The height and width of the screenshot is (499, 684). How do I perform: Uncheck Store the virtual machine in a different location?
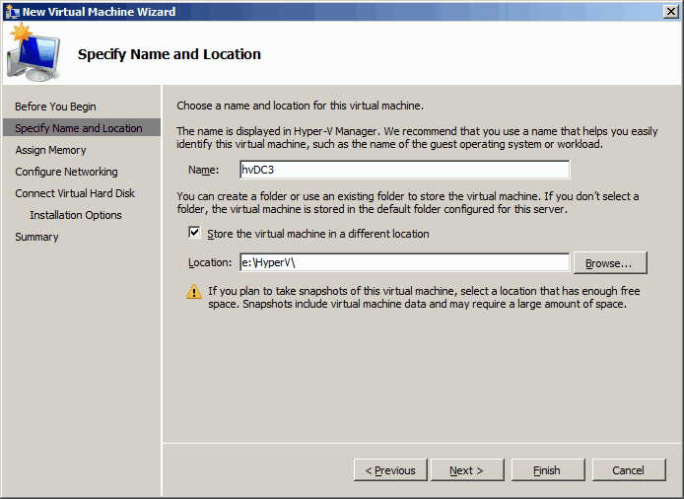pos(194,233)
